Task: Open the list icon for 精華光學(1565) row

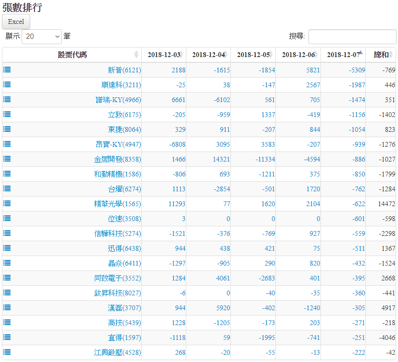Action: point(7,203)
